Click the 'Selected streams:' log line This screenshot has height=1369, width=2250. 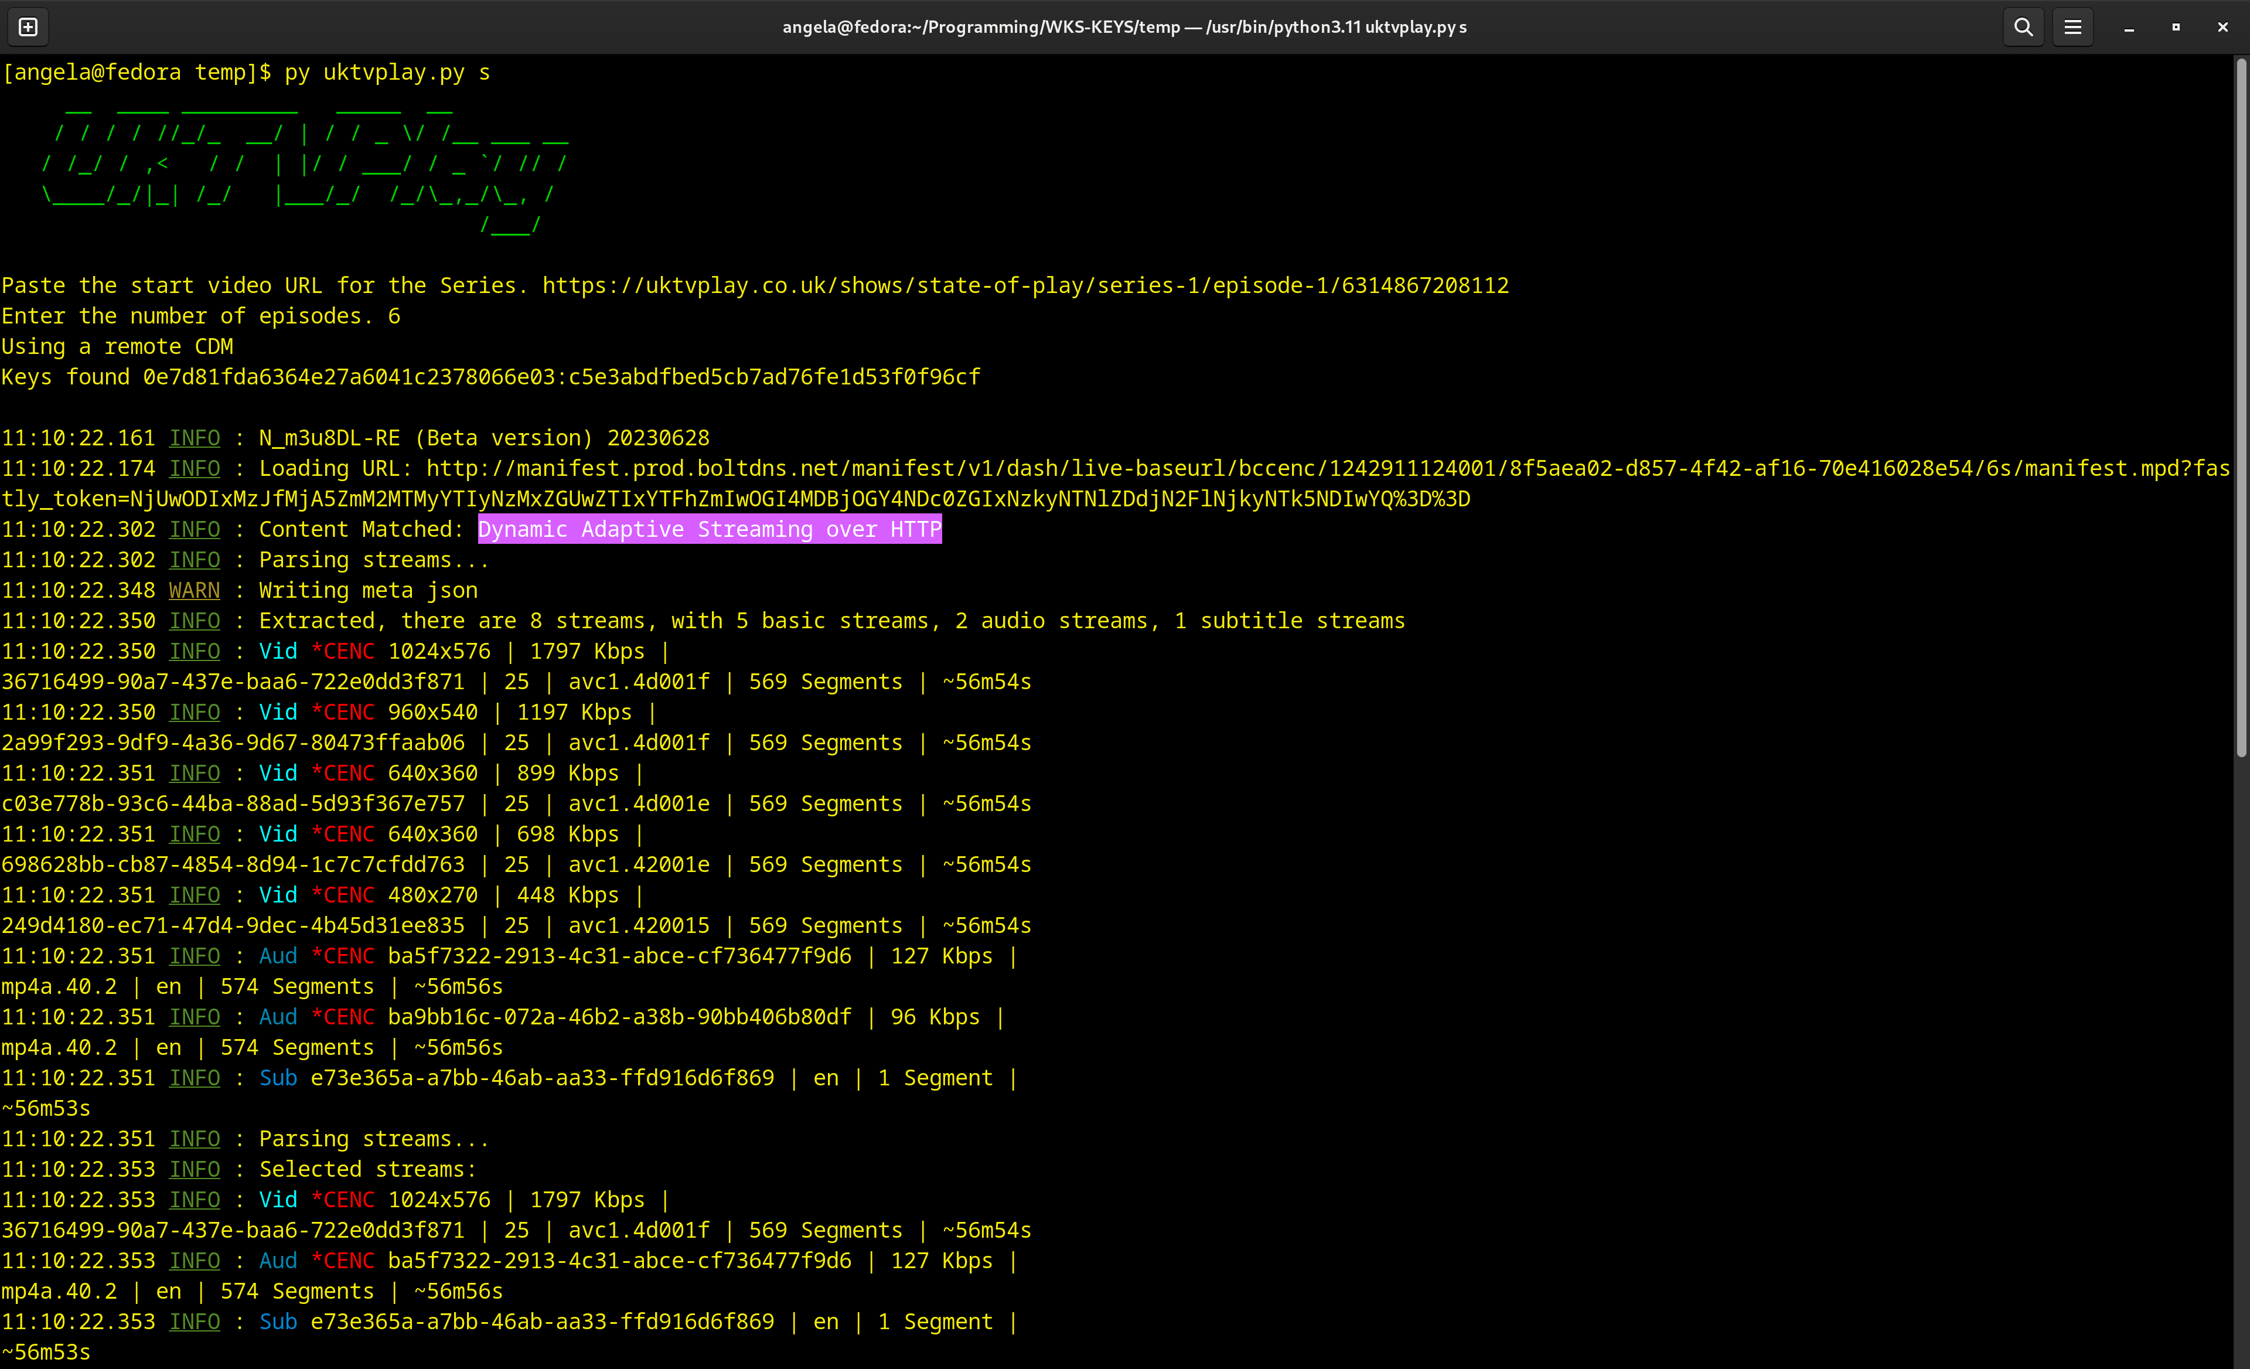pos(367,1170)
